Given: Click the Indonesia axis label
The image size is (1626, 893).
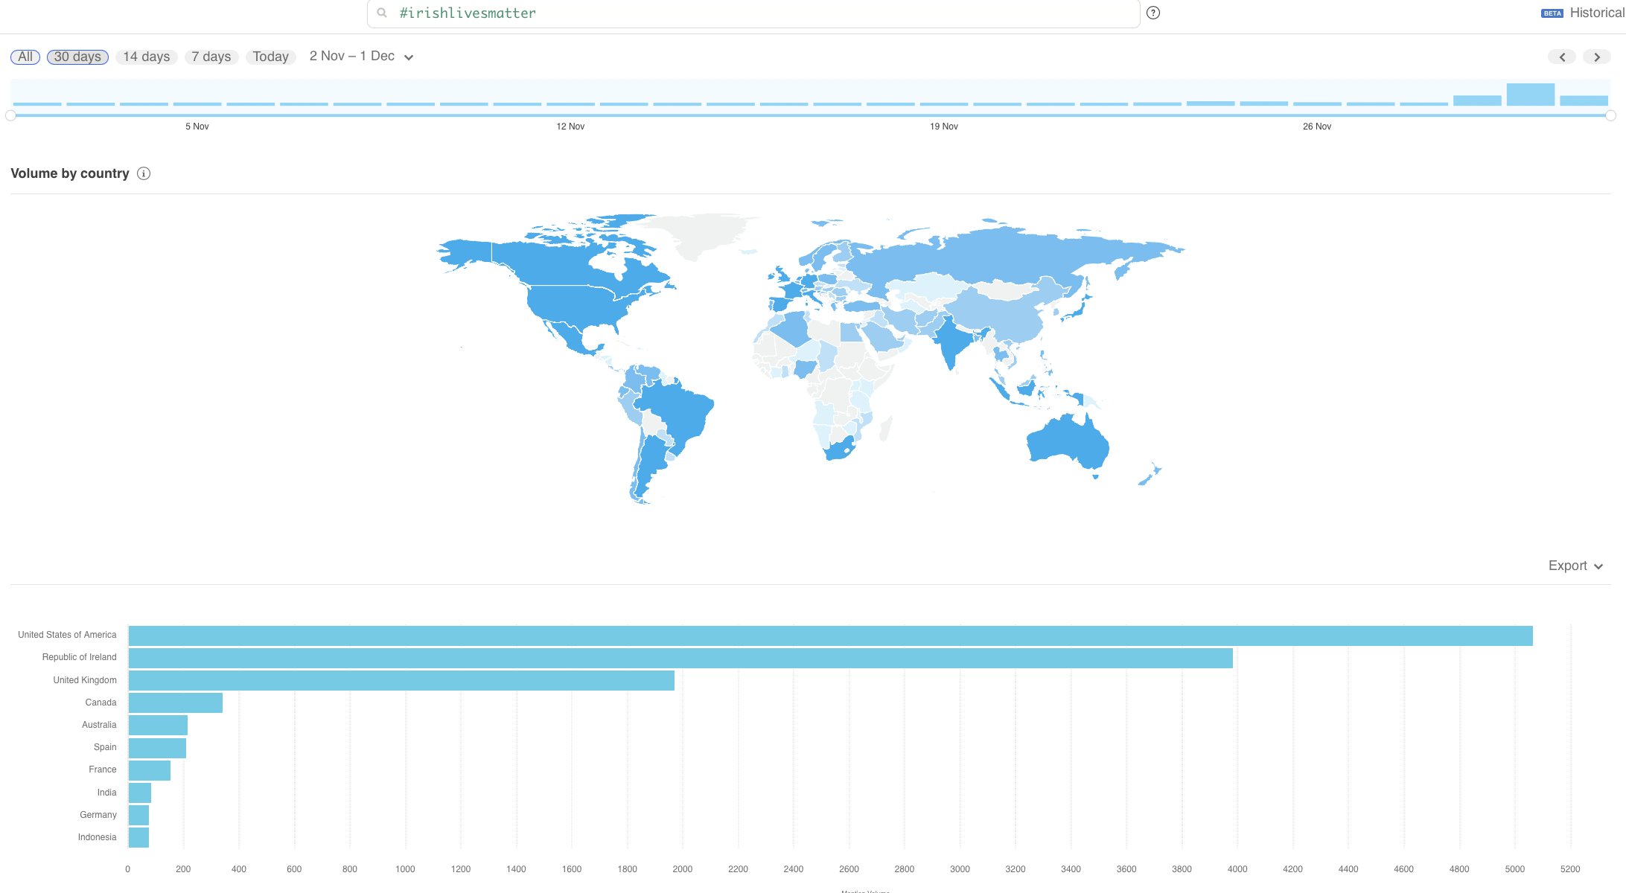Looking at the screenshot, I should pyautogui.click(x=97, y=837).
